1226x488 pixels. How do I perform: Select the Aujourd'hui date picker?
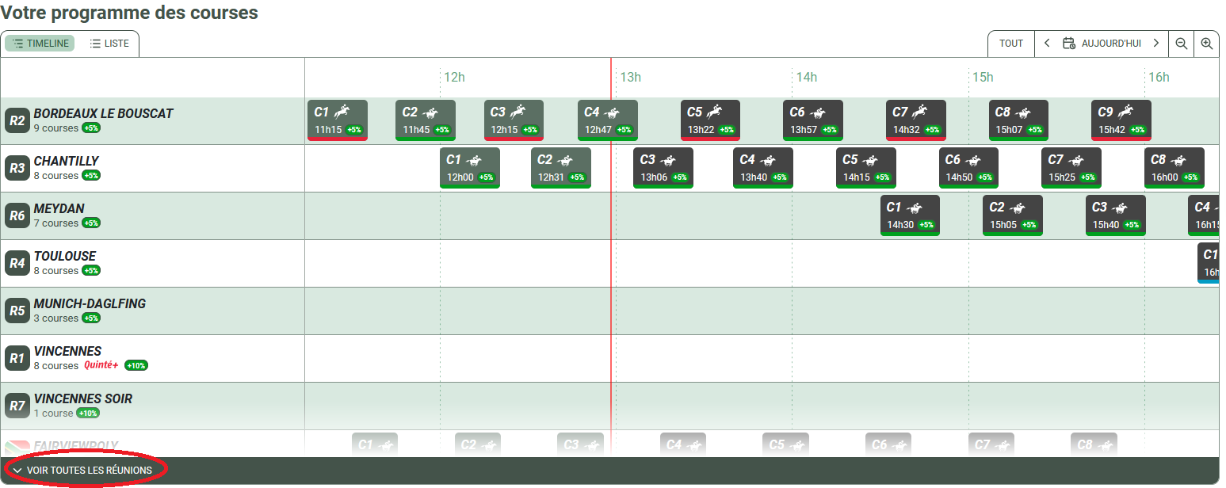1102,44
